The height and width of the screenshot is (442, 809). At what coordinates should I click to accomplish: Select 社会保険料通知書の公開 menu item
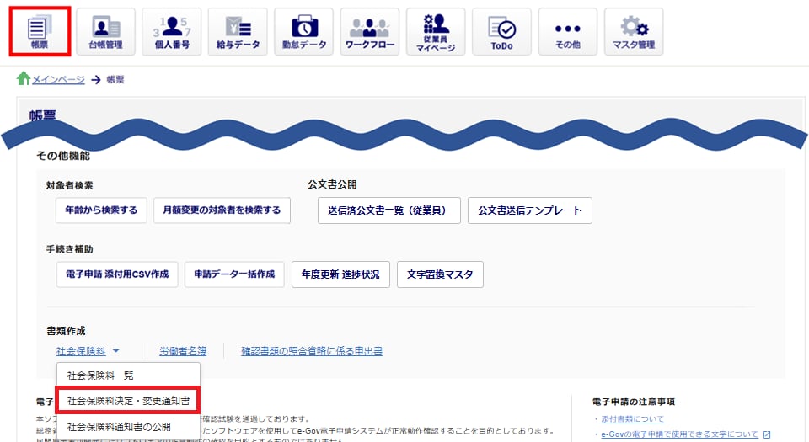[x=118, y=427]
